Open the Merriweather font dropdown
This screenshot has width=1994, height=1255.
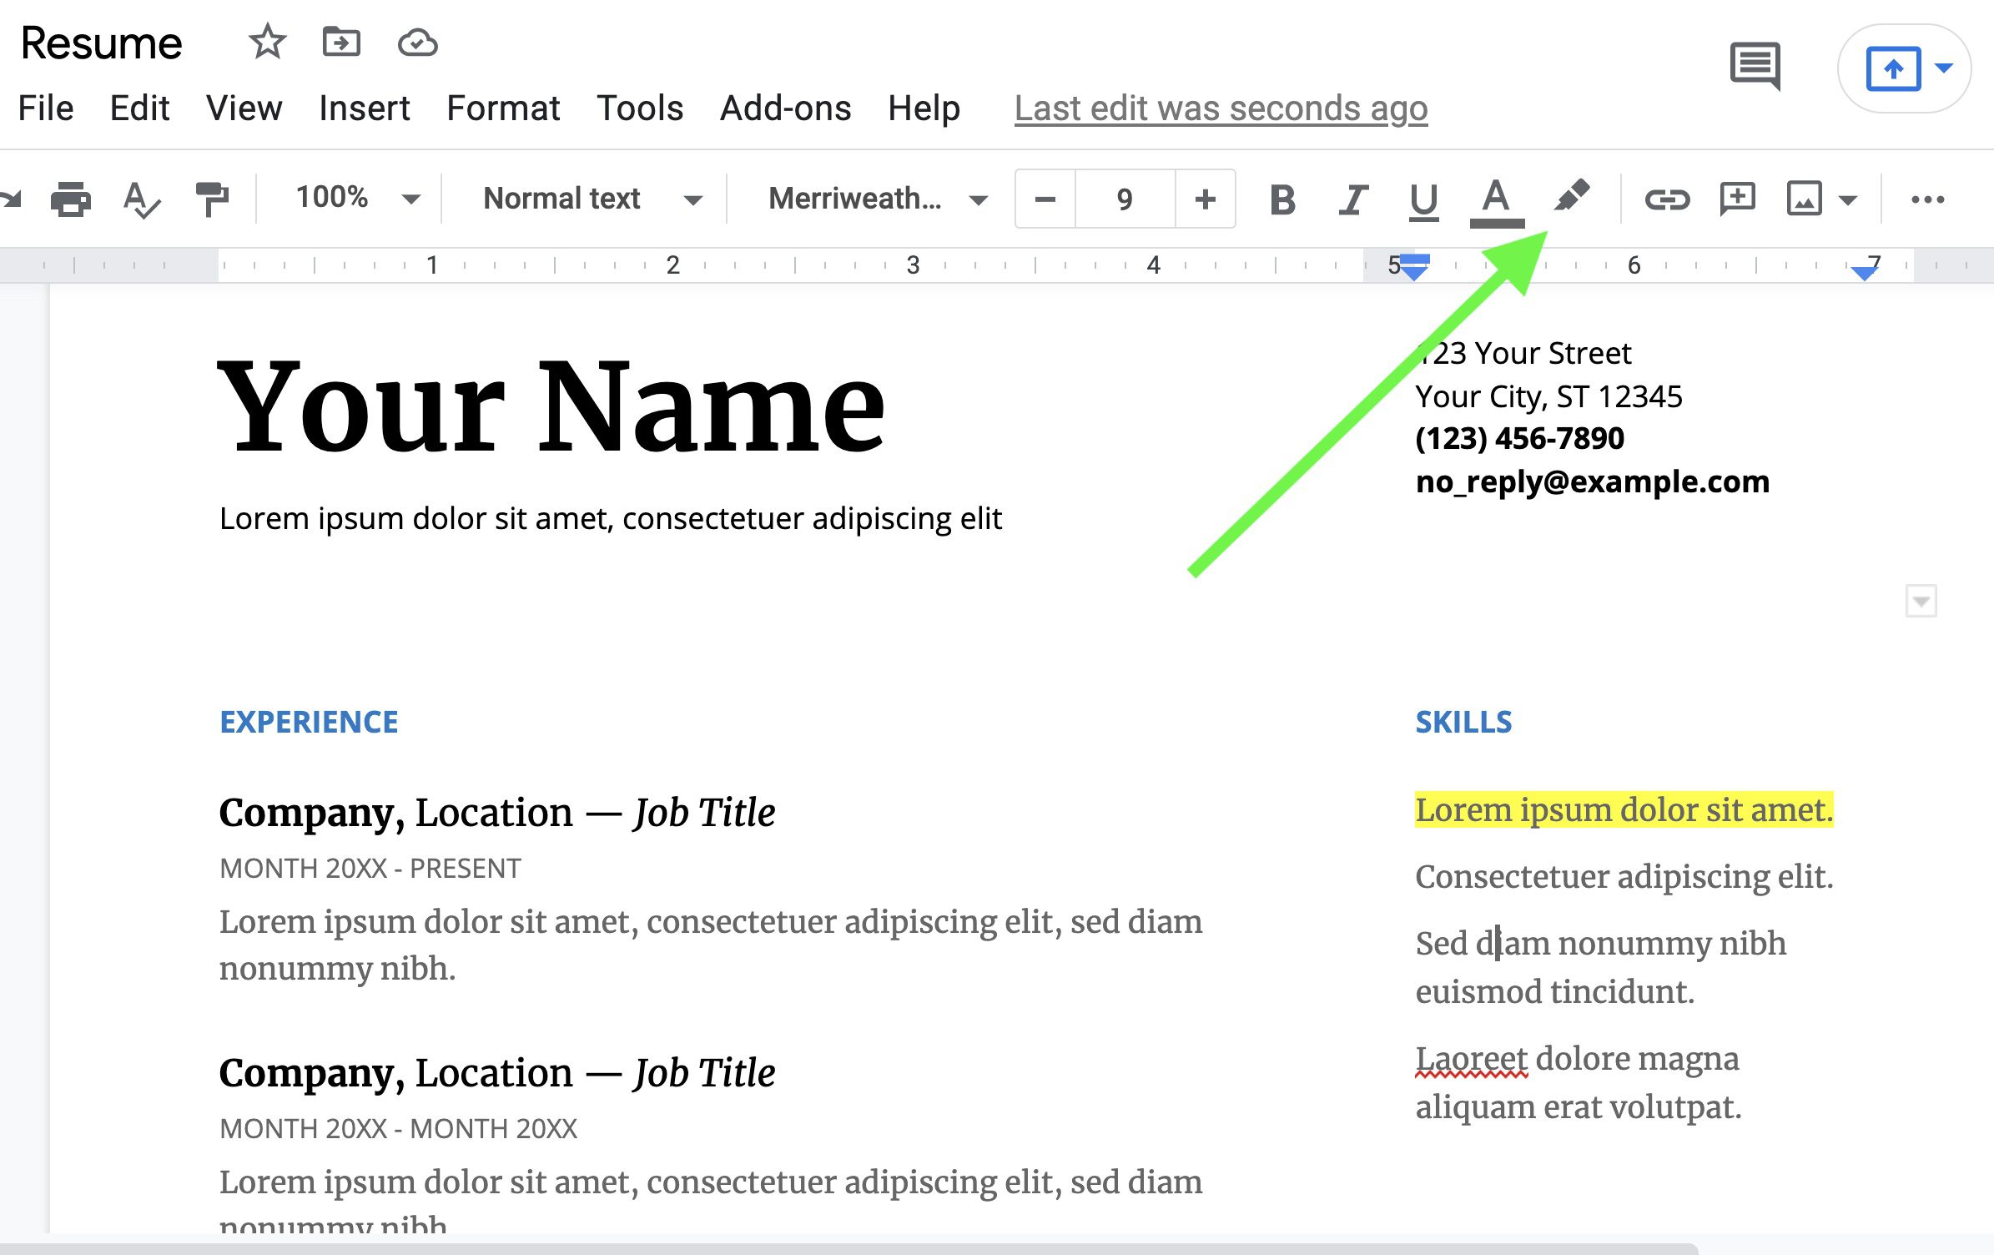click(878, 199)
